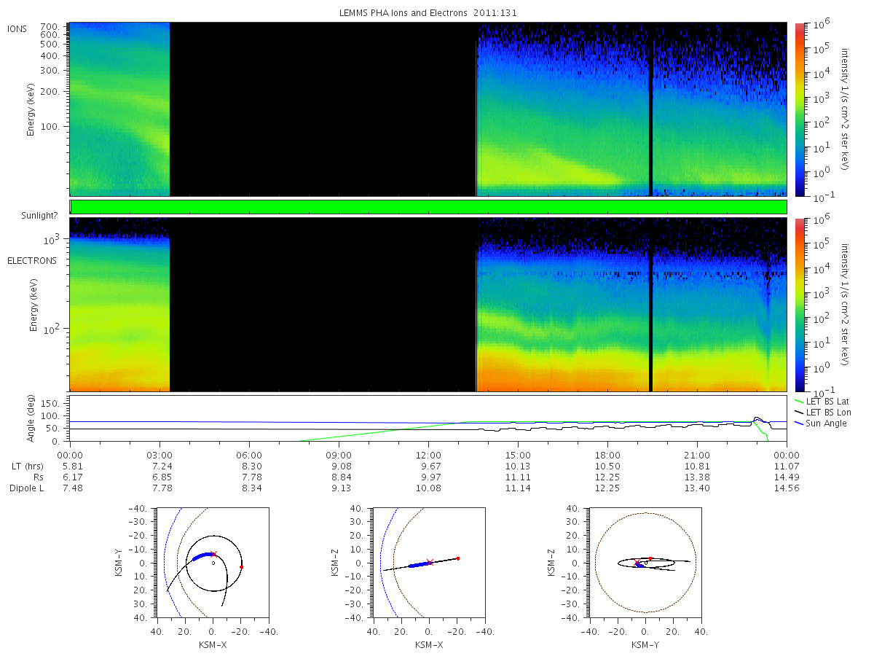Click the ions panel intensity color bar

click(x=799, y=109)
